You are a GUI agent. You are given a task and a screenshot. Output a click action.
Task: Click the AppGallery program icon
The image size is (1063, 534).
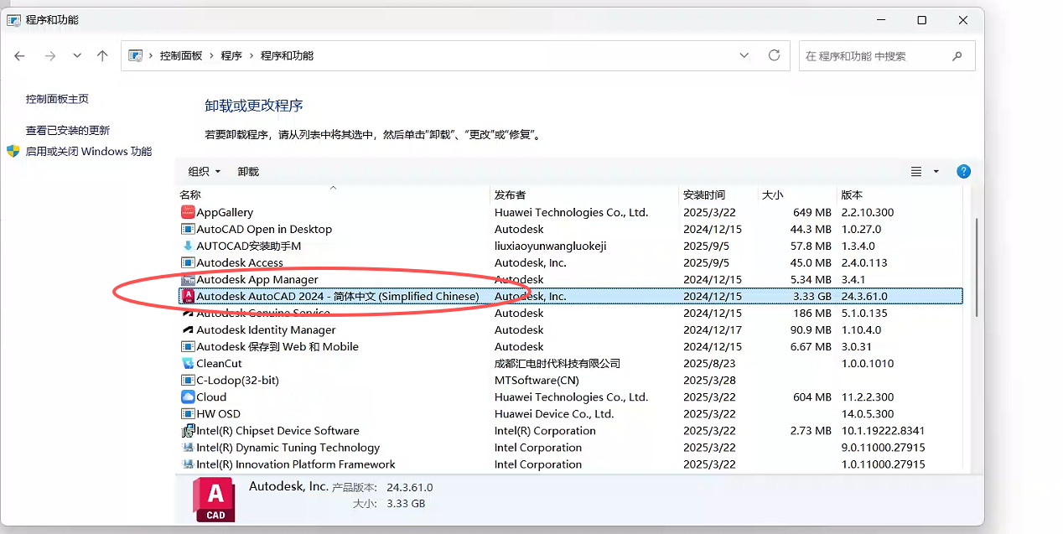[x=188, y=212]
